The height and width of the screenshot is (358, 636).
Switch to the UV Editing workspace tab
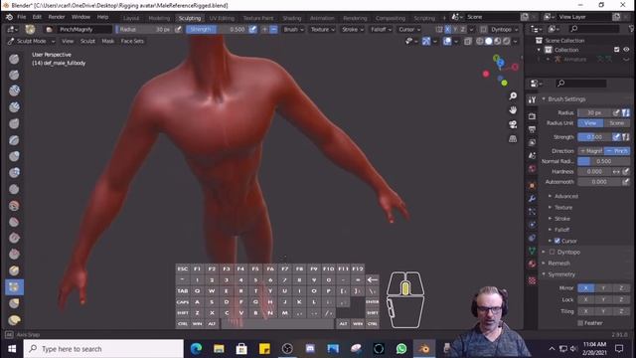coord(222,18)
